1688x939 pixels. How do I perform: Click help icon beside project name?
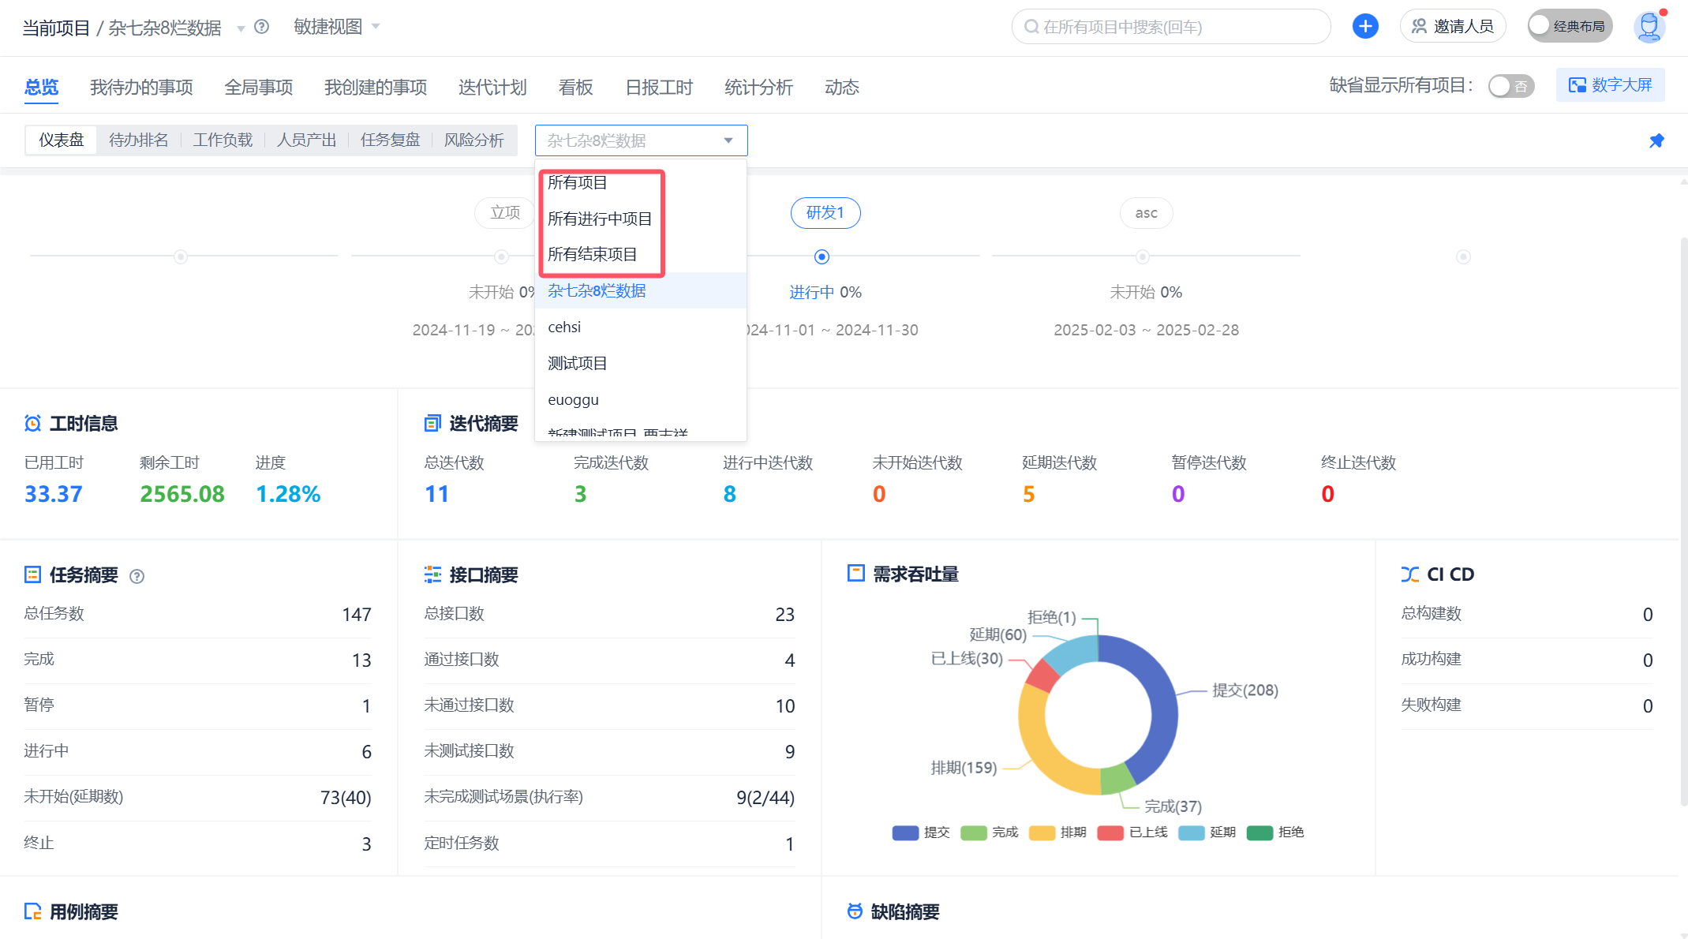[262, 27]
